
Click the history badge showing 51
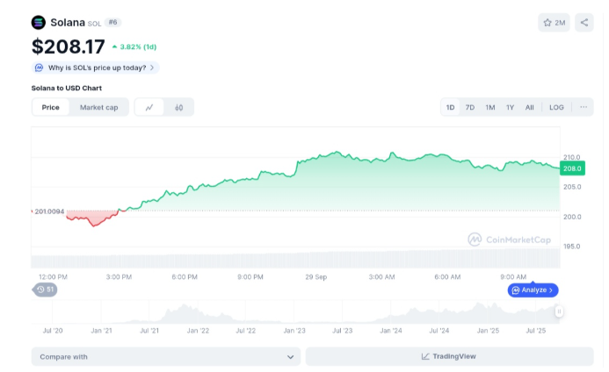coord(46,290)
